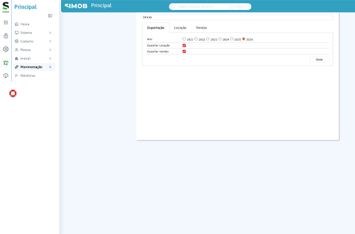Click the Exportar Locação label
355x234 pixels.
click(x=158, y=46)
